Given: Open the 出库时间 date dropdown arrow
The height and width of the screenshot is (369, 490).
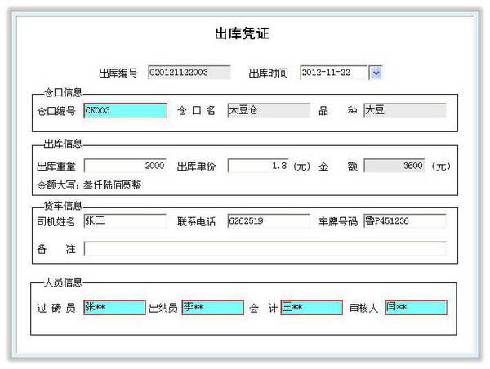Looking at the screenshot, I should coord(376,73).
